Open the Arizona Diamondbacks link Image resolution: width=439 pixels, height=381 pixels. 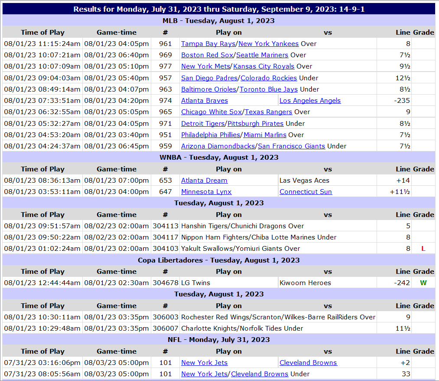[218, 146]
